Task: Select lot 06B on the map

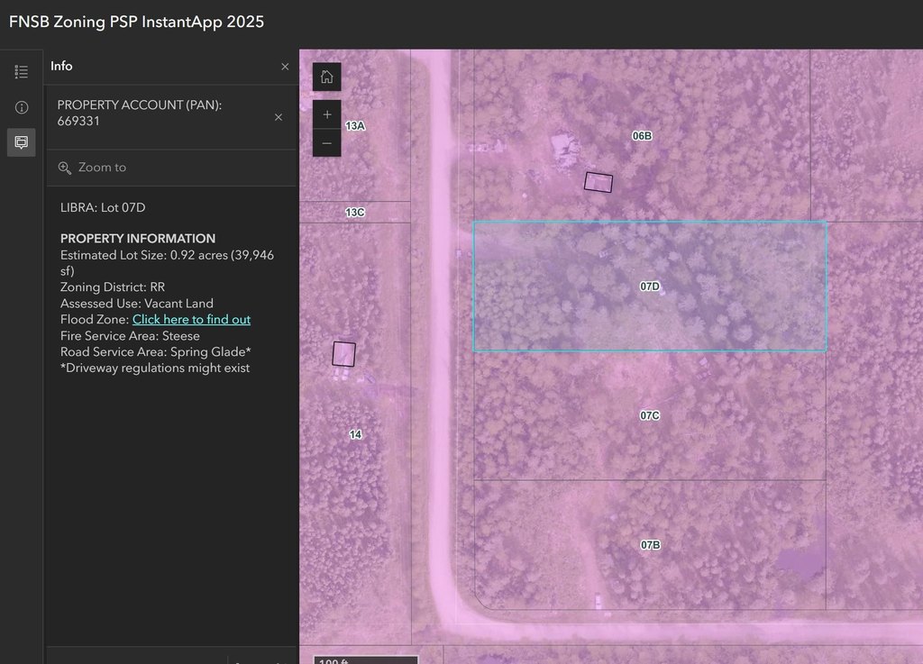Action: click(x=642, y=136)
